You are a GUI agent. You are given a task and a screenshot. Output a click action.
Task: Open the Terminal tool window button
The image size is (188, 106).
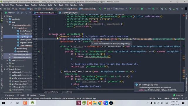(32, 95)
